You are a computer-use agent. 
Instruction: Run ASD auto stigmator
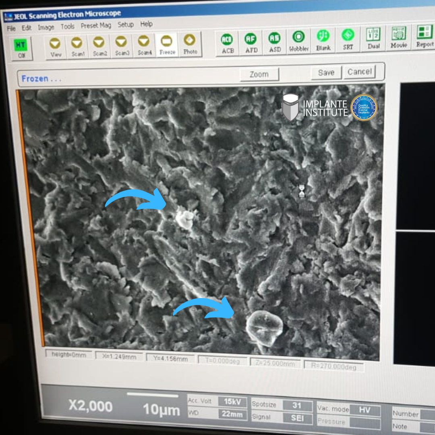(275, 42)
